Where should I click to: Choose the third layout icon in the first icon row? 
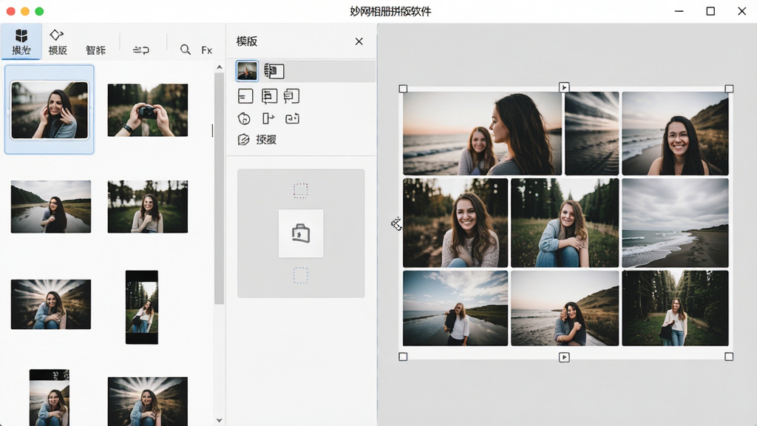tap(291, 96)
